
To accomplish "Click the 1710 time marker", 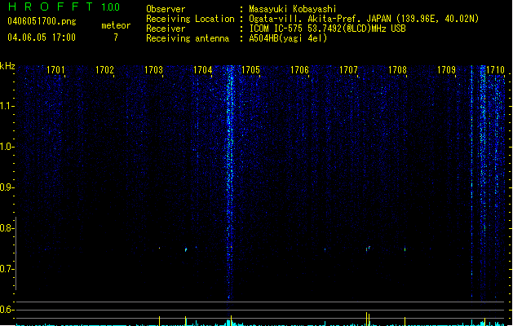I will click(495, 70).
